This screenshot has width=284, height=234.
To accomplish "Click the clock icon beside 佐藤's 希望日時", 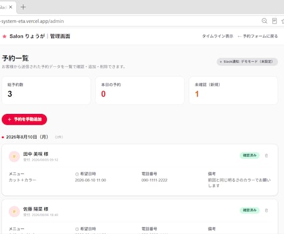I will tap(77, 229).
